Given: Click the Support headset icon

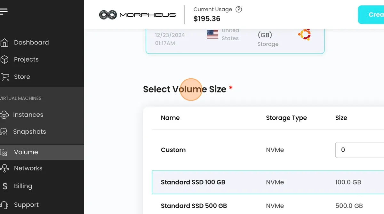Looking at the screenshot, I should 4,205.
